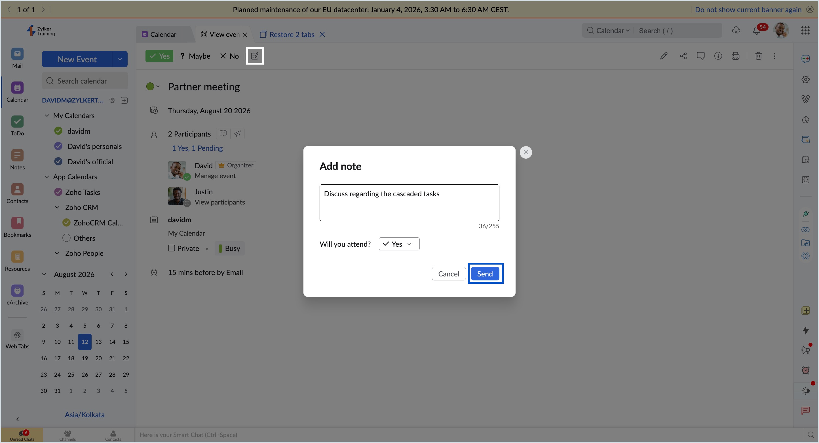Image resolution: width=819 pixels, height=443 pixels.
Task: Close the Add note dialog
Action: [526, 152]
